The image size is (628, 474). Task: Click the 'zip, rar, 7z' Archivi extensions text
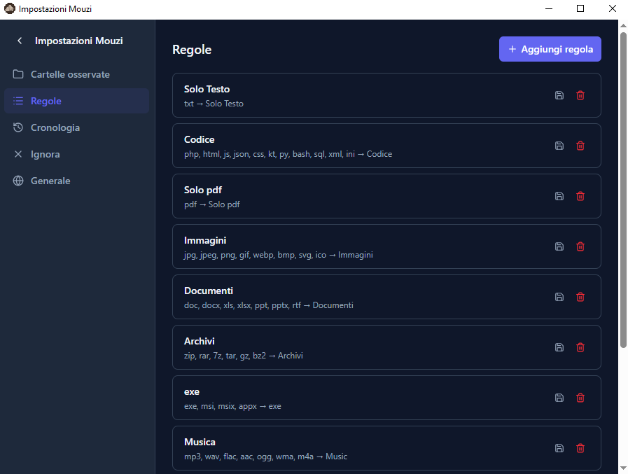(x=243, y=356)
